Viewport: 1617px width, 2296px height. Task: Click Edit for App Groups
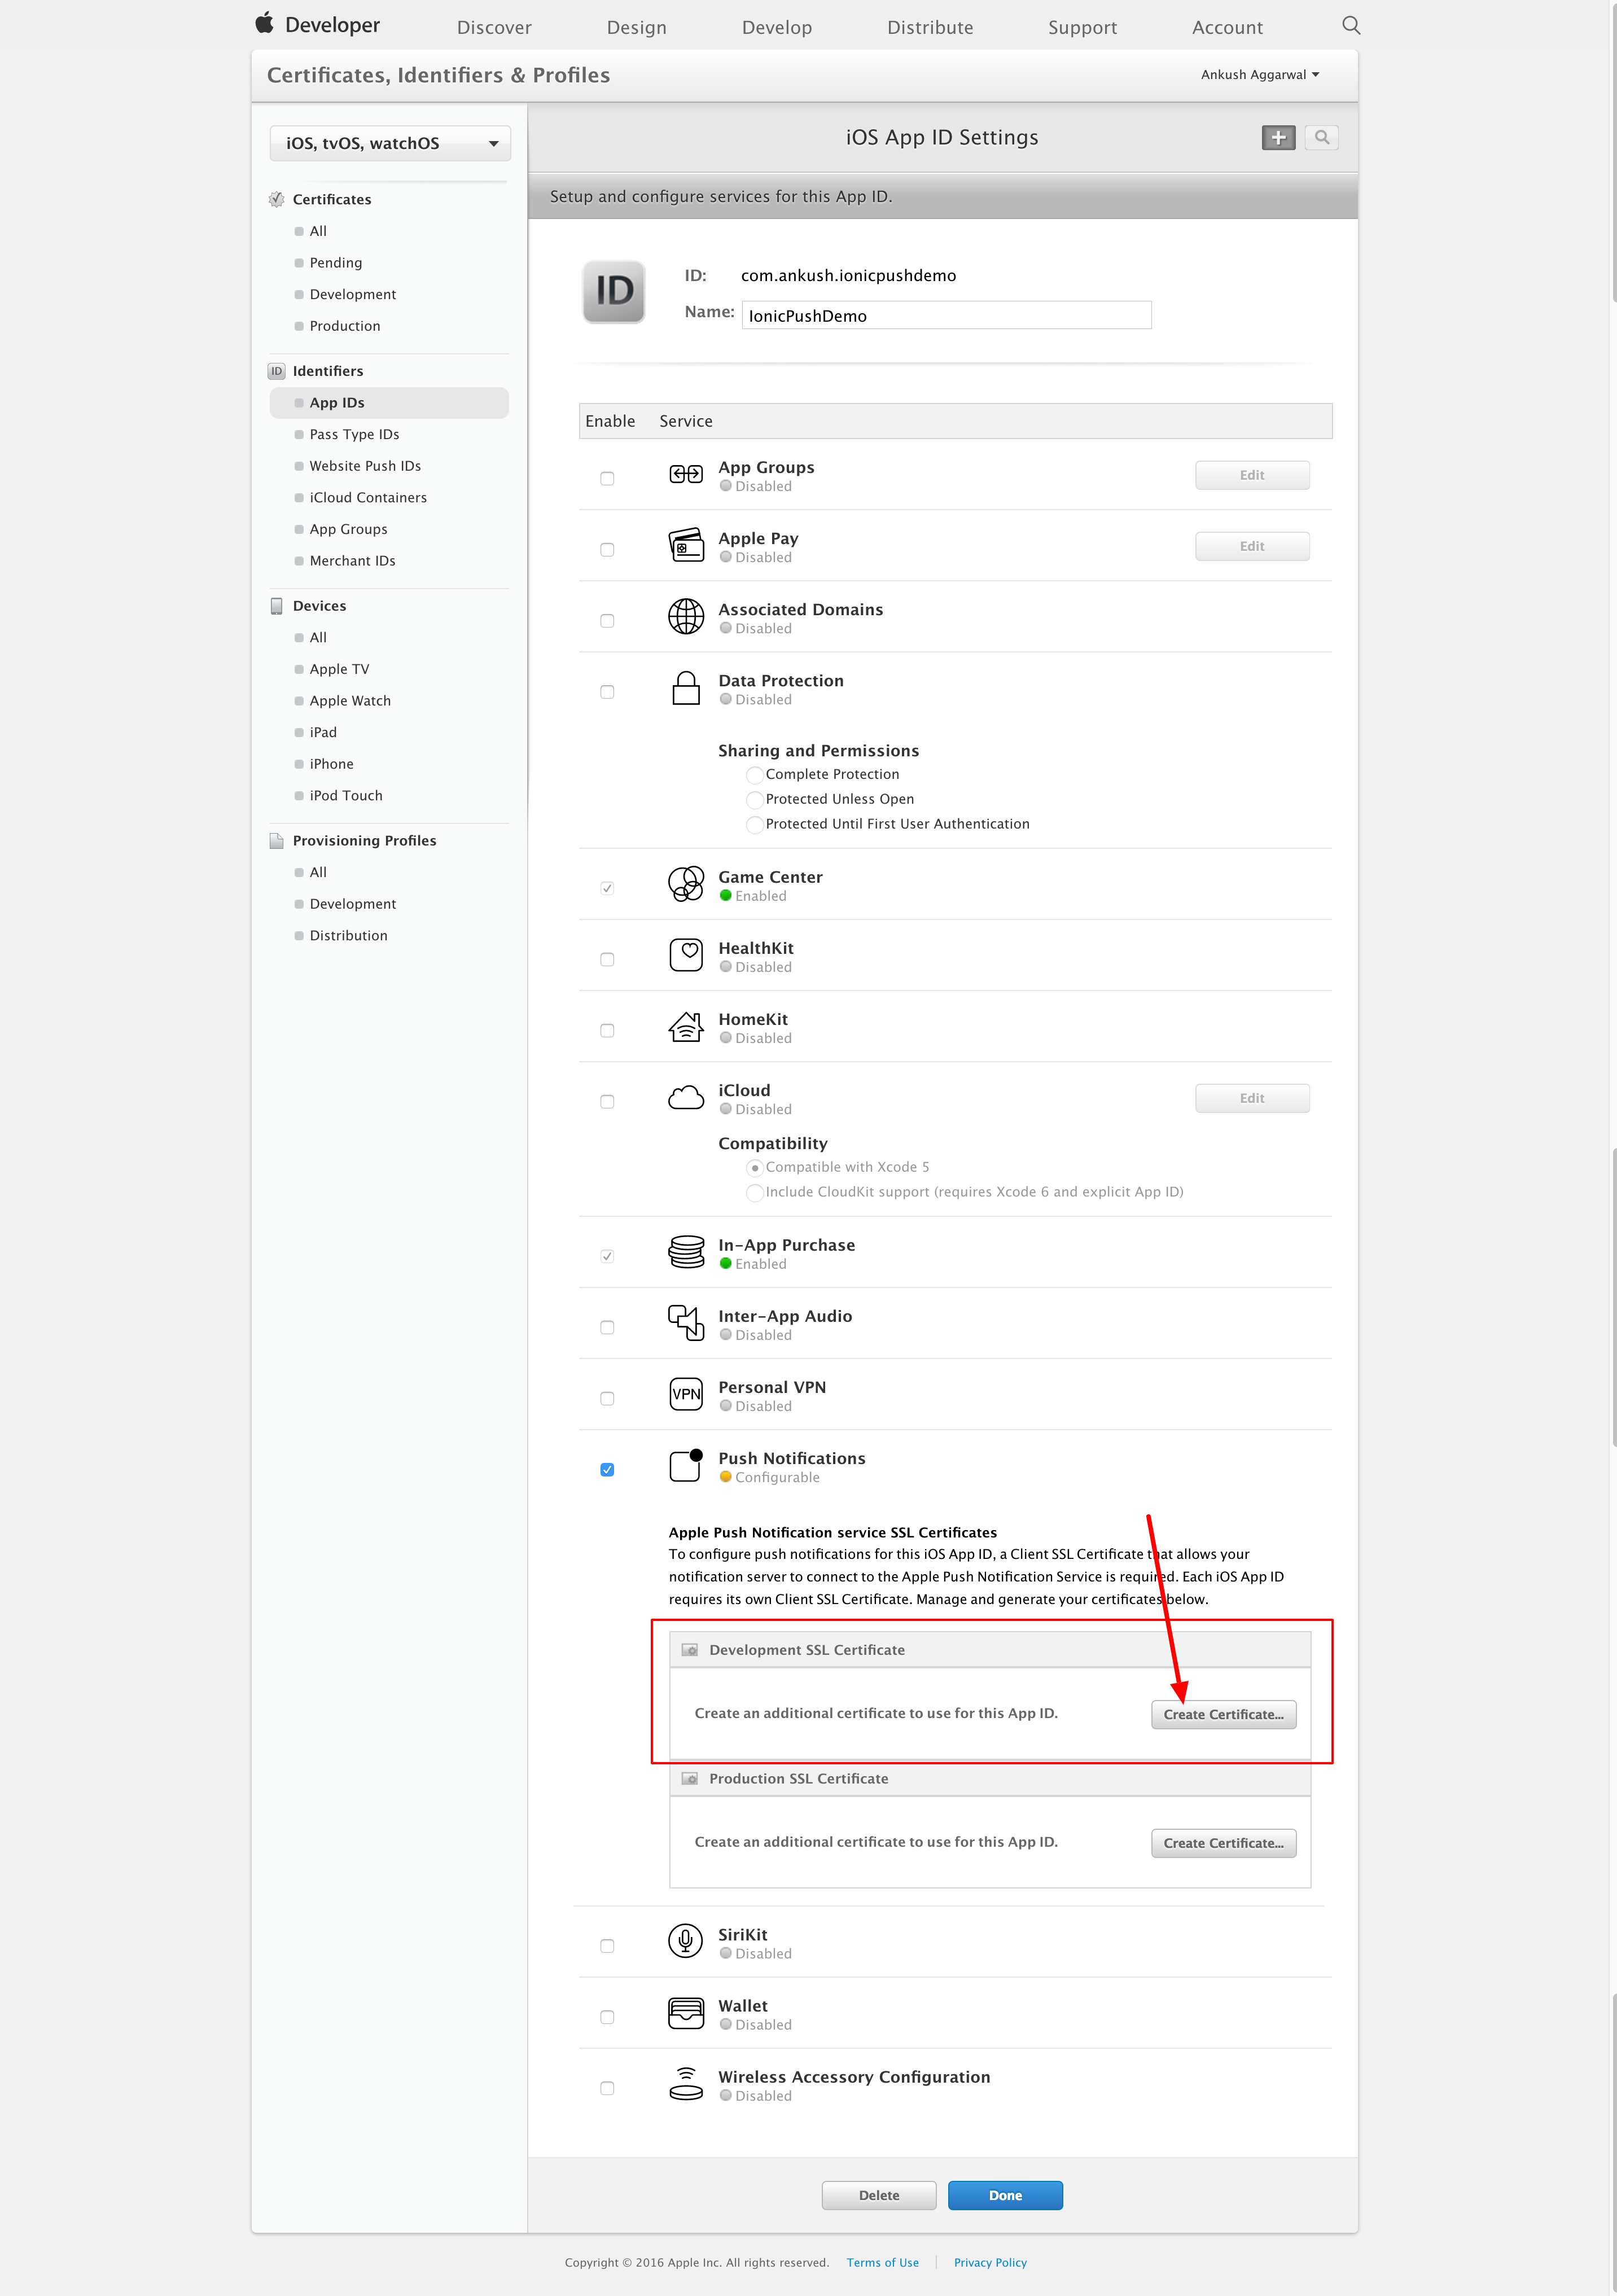[x=1252, y=476]
